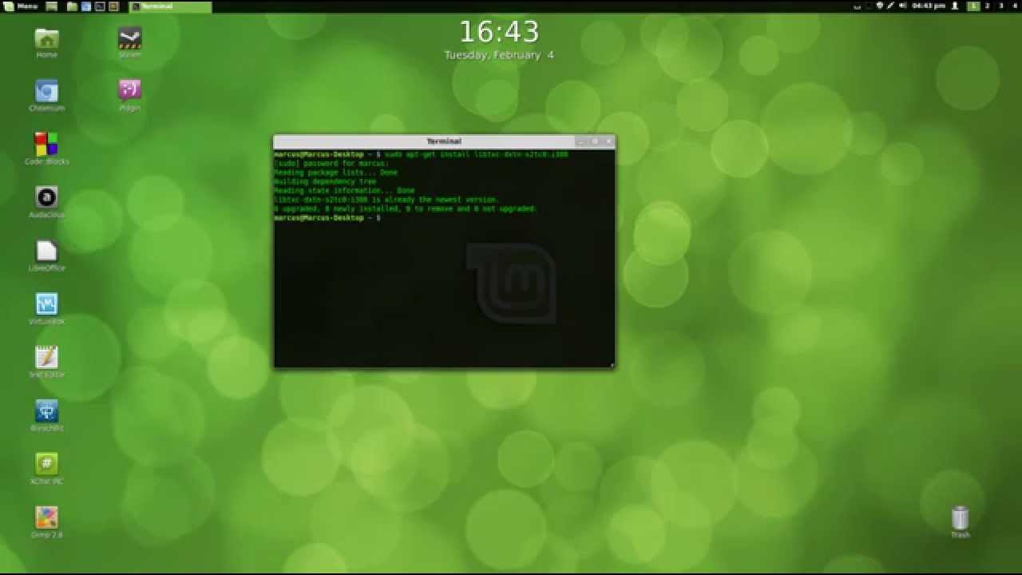Screen dimensions: 1022x575
Task: Switch to workspace 4 in the pager
Action: pos(1015,6)
